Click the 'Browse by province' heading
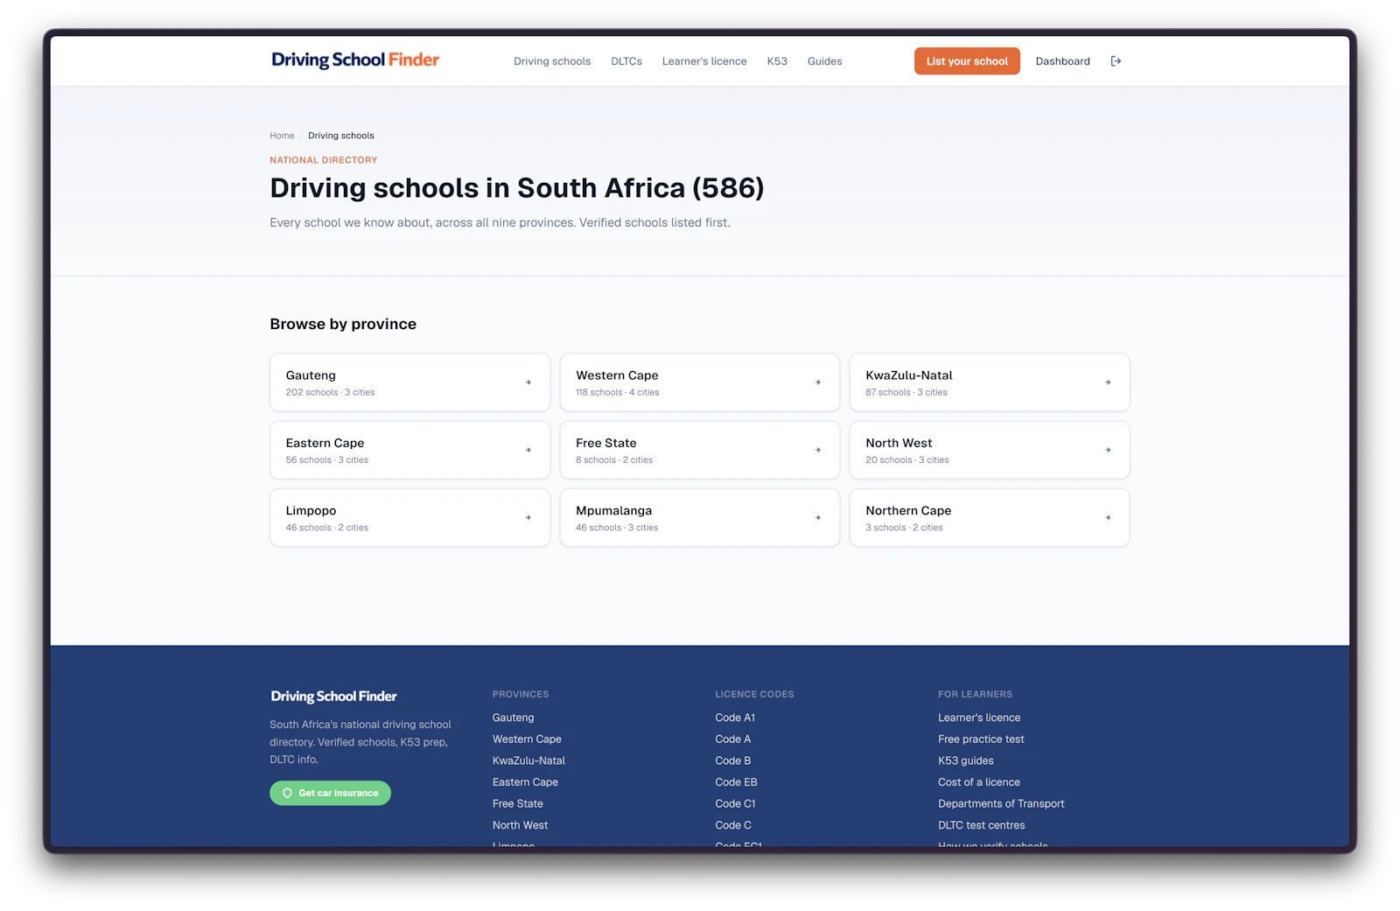Viewport: 1400px width, 911px height. coord(343,324)
